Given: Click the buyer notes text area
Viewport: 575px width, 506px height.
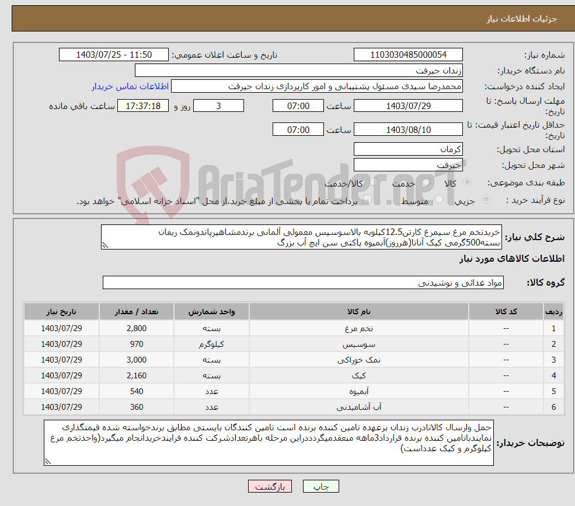Looking at the screenshot, I should (269, 442).
